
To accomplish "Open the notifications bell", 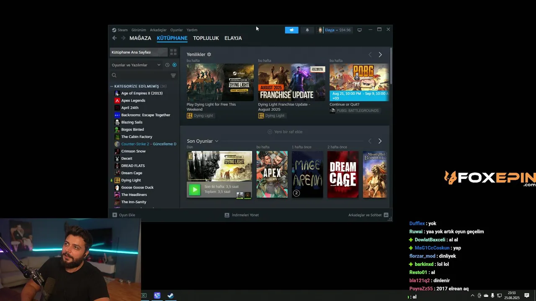I will click(x=307, y=30).
